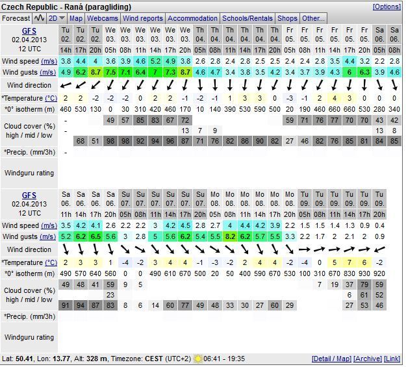Switch to the Map tab
The image size is (406, 367).
tap(76, 18)
